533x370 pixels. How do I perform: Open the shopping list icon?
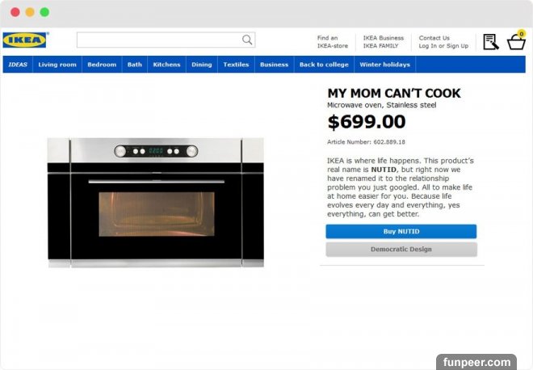[491, 42]
